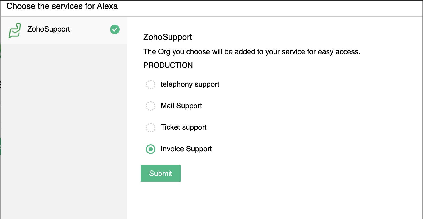Click the Org description sentence
Image resolution: width=423 pixels, height=219 pixels.
252,52
